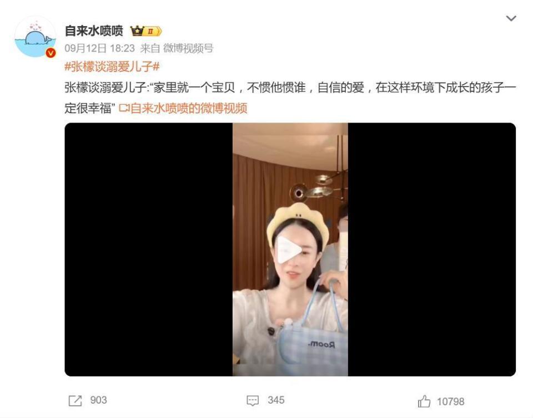Click the blue whale profile avatar
Screen dimensions: 533x418
tap(34, 37)
